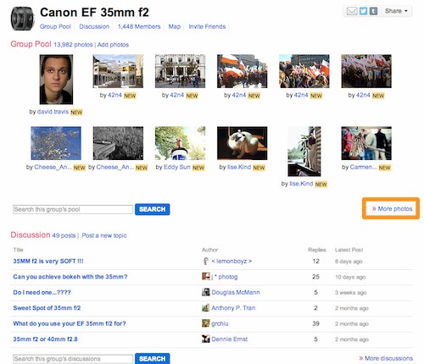This screenshot has height=364, width=424.
Task: Open the window plant photo by Ilse.Kind
Action: coord(304,152)
